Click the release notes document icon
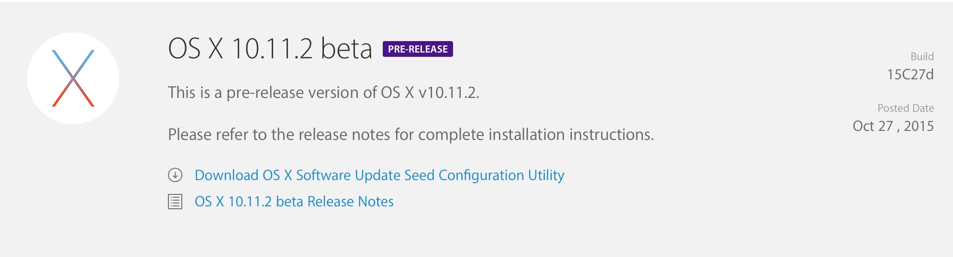The height and width of the screenshot is (257, 953). pyautogui.click(x=175, y=202)
